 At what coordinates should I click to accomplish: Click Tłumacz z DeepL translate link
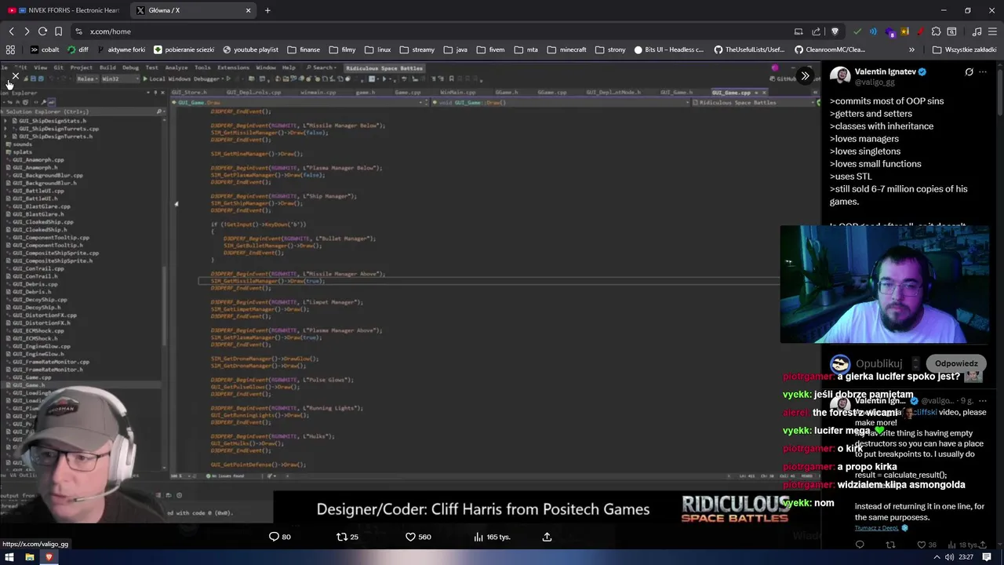coord(877,528)
